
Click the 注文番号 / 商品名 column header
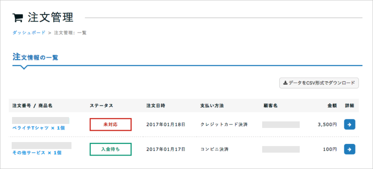32,106
